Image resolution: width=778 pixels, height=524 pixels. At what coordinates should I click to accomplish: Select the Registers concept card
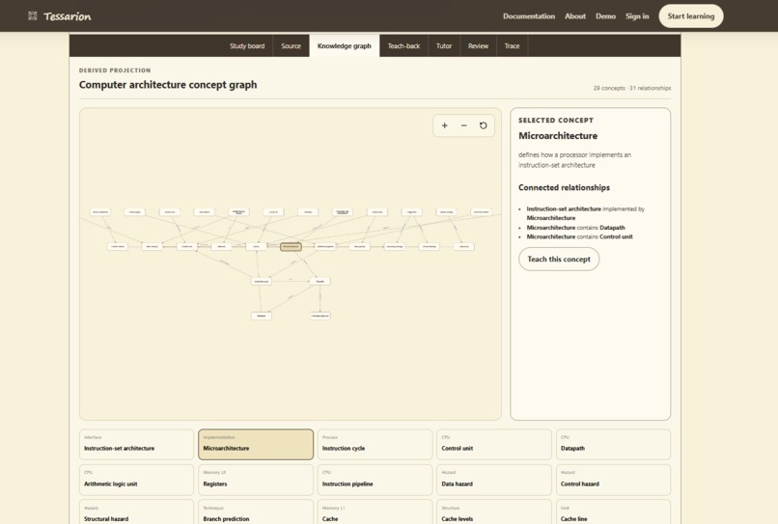point(256,480)
